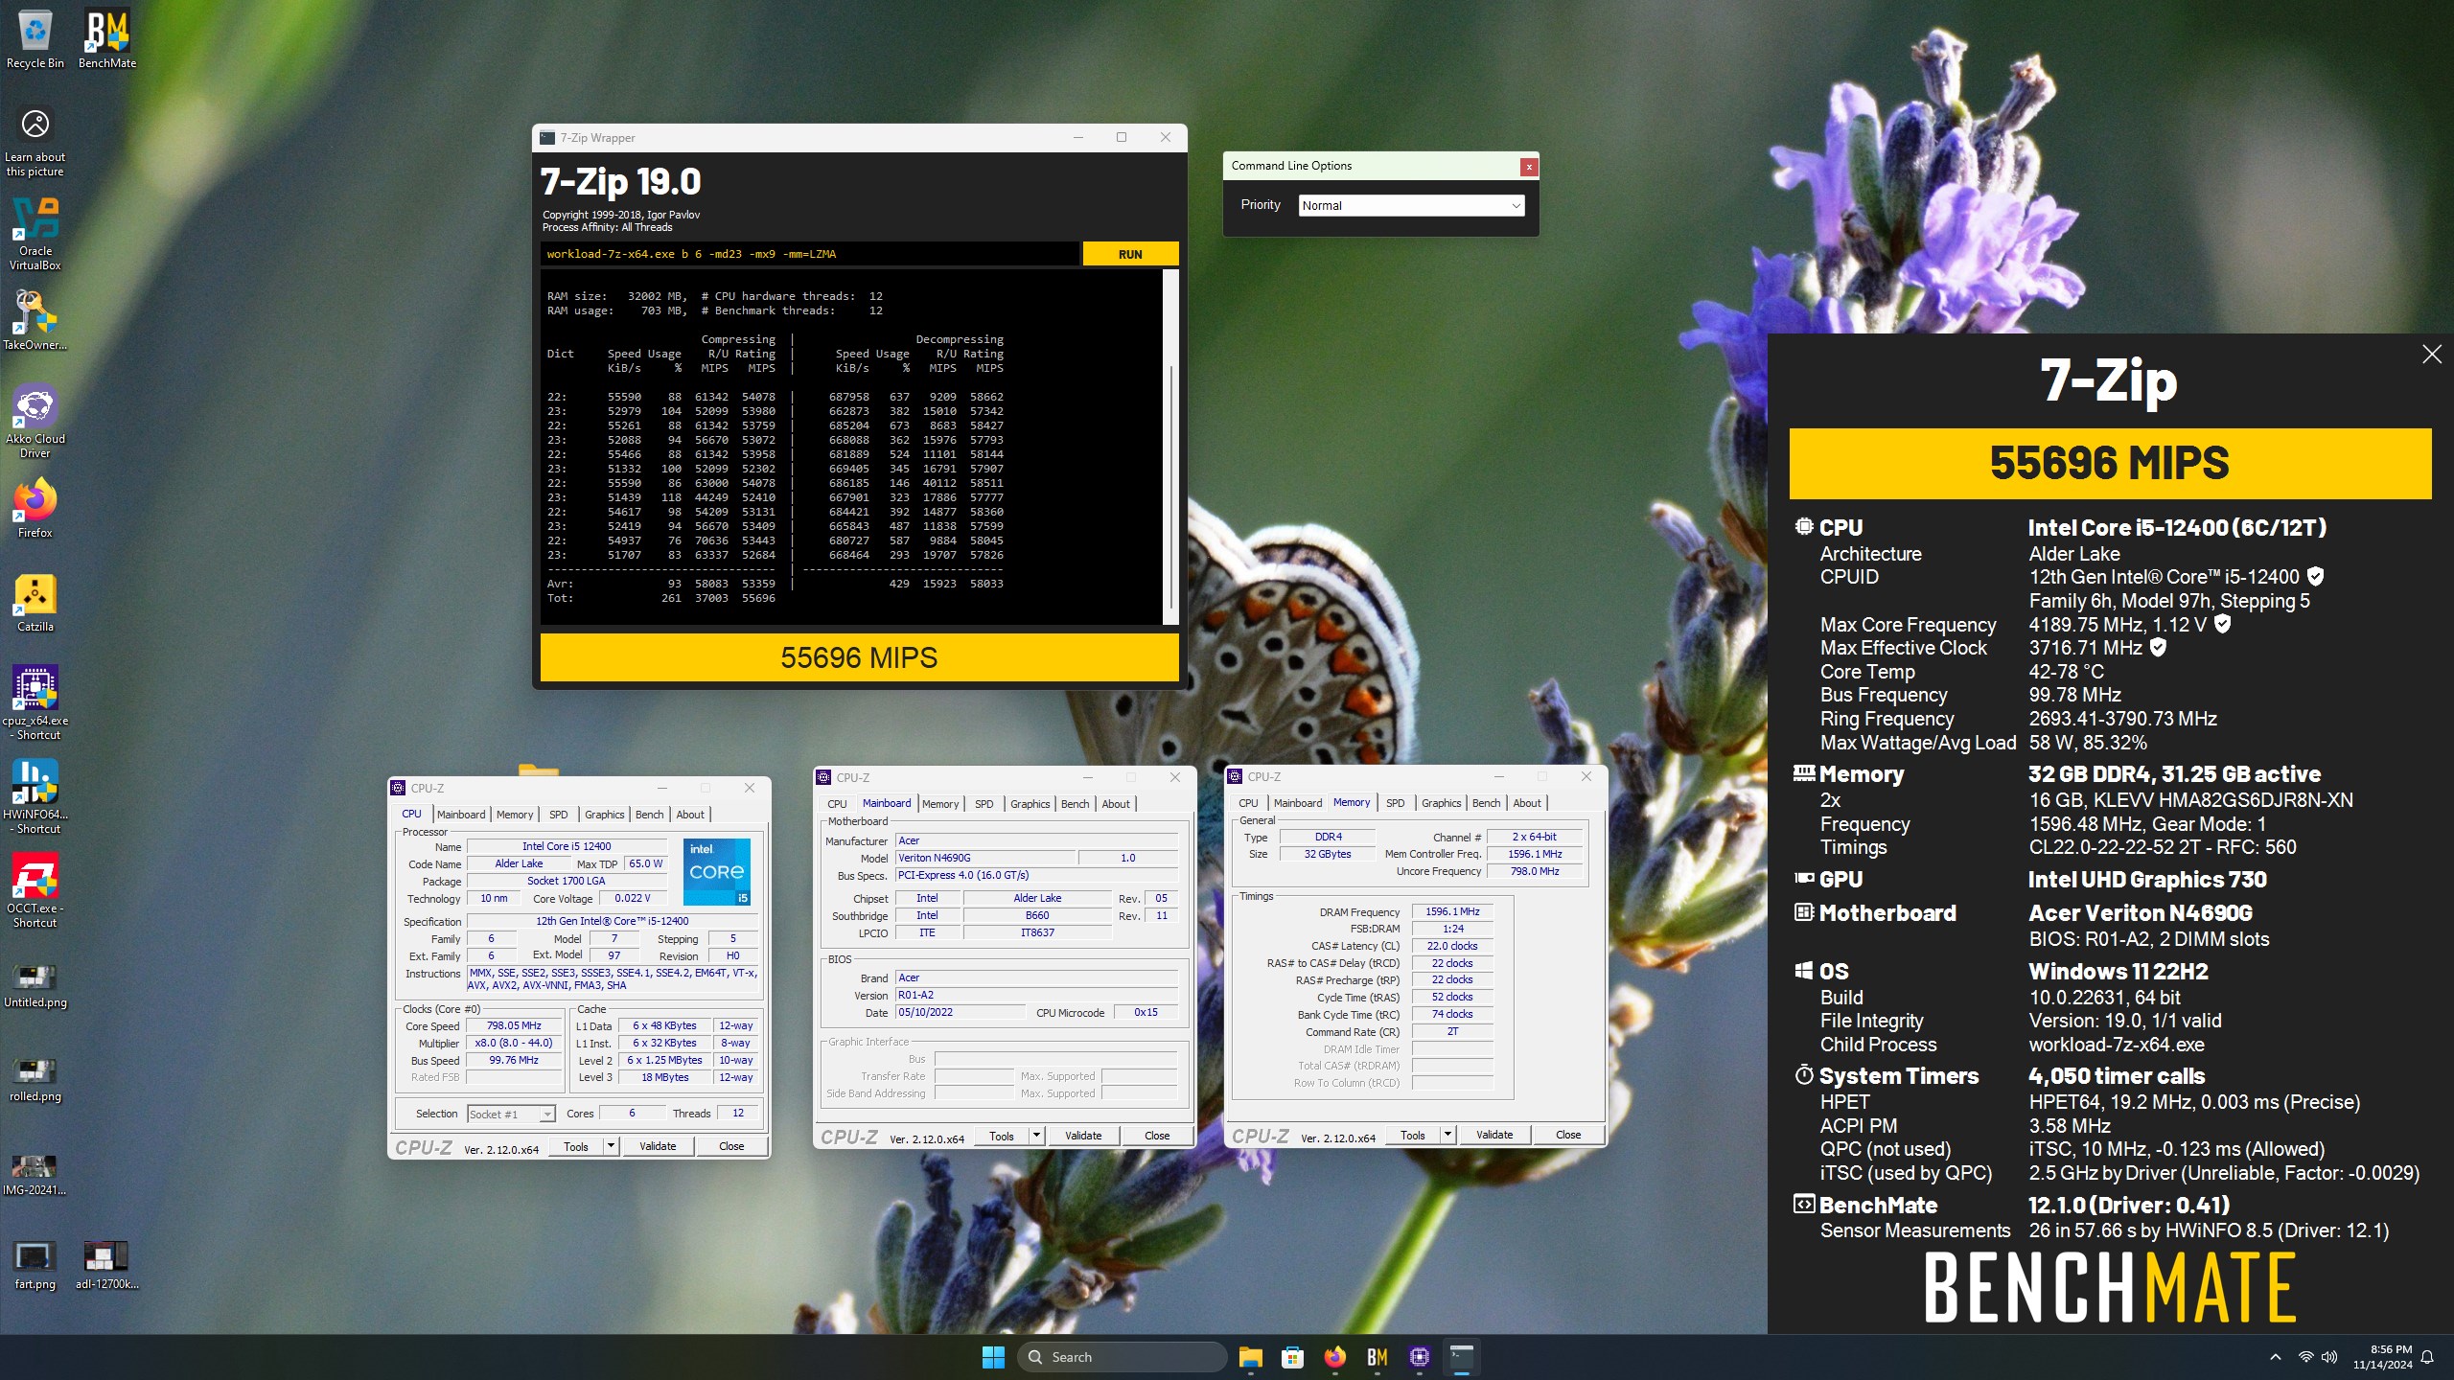Screen dimensions: 2454x1380
Task: Click the taskbar Search box
Action: tap(1122, 1357)
